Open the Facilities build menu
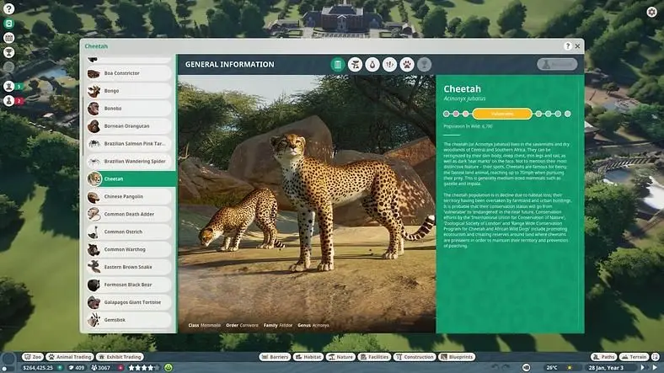This screenshot has width=664, height=373. pos(374,357)
